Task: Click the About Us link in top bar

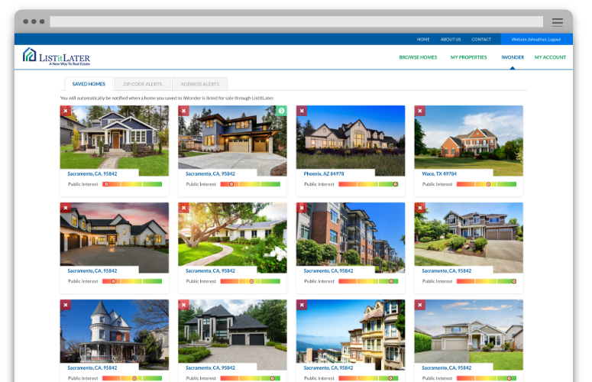Action: [451, 39]
